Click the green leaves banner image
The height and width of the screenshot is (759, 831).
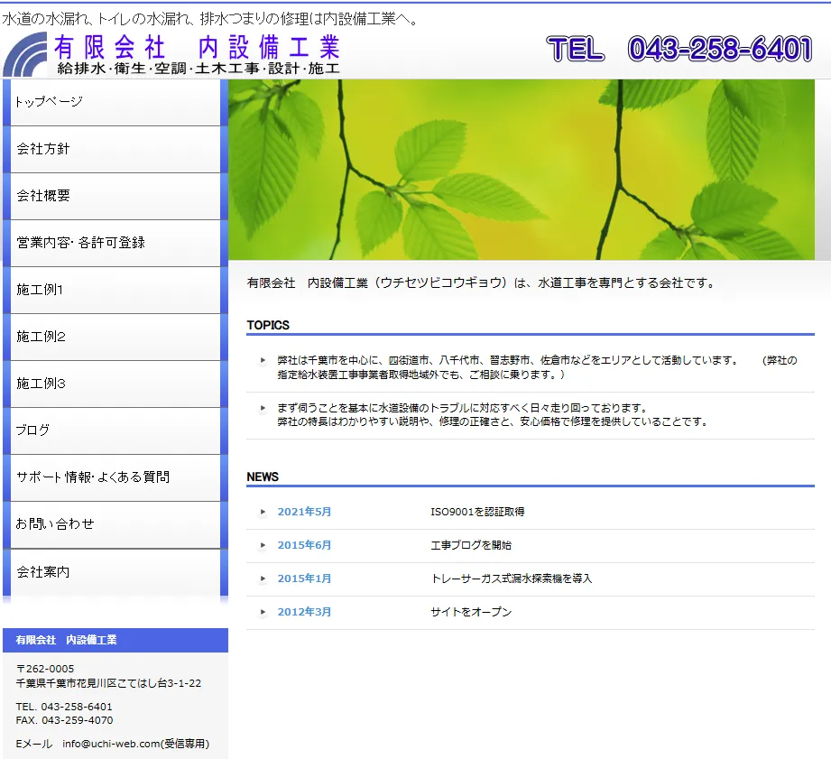521,170
